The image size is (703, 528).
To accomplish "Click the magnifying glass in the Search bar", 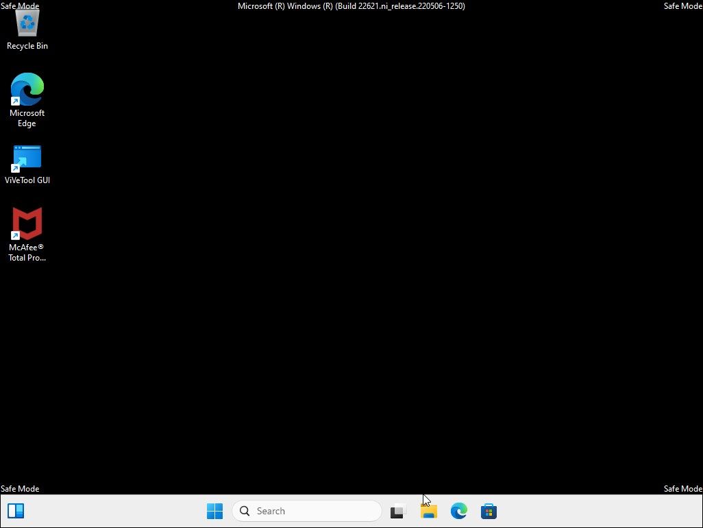I will coord(245,511).
